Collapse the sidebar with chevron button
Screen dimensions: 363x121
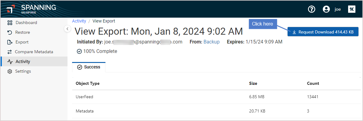tap(67, 29)
